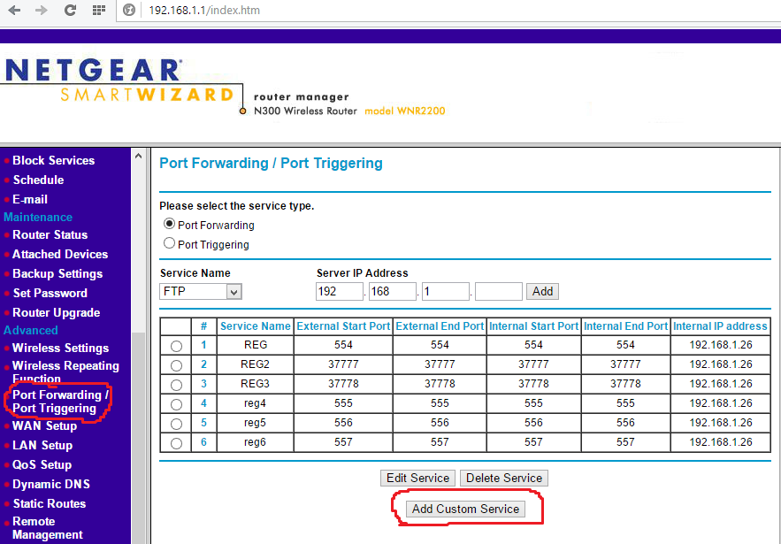Click the Add button next to IP address
The image size is (781, 544).
(542, 291)
